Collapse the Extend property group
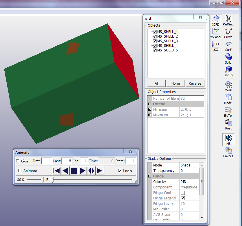 pos(149,104)
